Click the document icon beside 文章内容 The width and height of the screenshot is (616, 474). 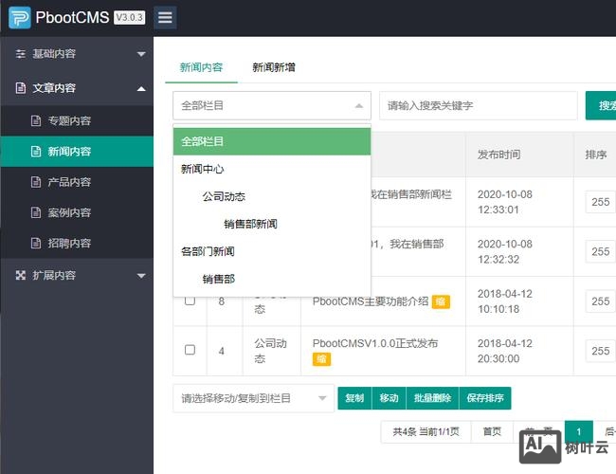[21, 88]
